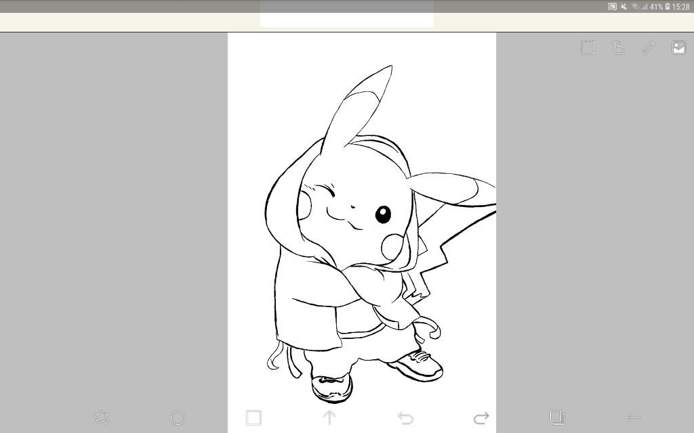Tap the brush/eraser switch icon
Screen dimensions: 694x433
pos(102,417)
